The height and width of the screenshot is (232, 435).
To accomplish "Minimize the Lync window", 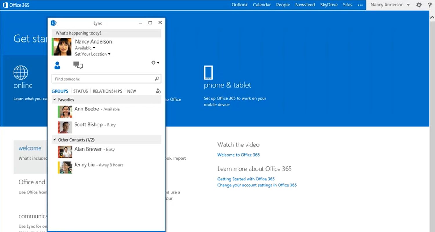I will (140, 23).
